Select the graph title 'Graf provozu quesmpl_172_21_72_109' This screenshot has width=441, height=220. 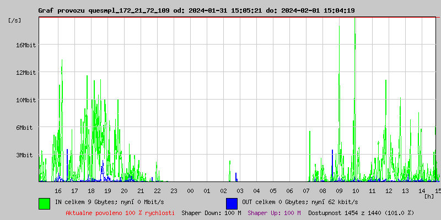click(x=103, y=10)
